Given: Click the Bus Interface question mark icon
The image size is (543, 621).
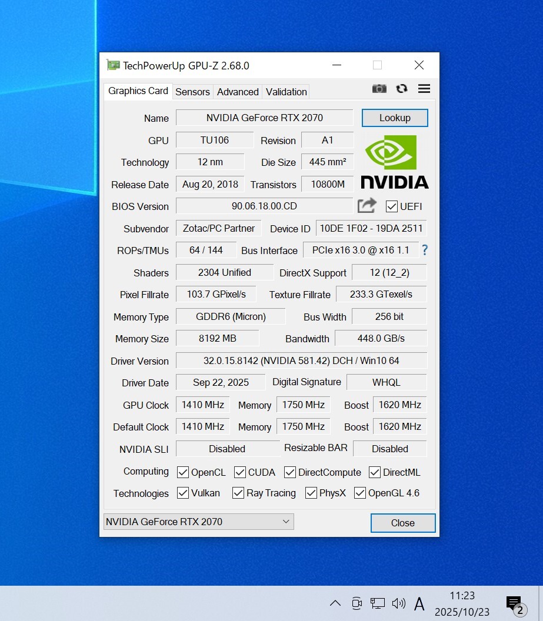Looking at the screenshot, I should (x=425, y=250).
